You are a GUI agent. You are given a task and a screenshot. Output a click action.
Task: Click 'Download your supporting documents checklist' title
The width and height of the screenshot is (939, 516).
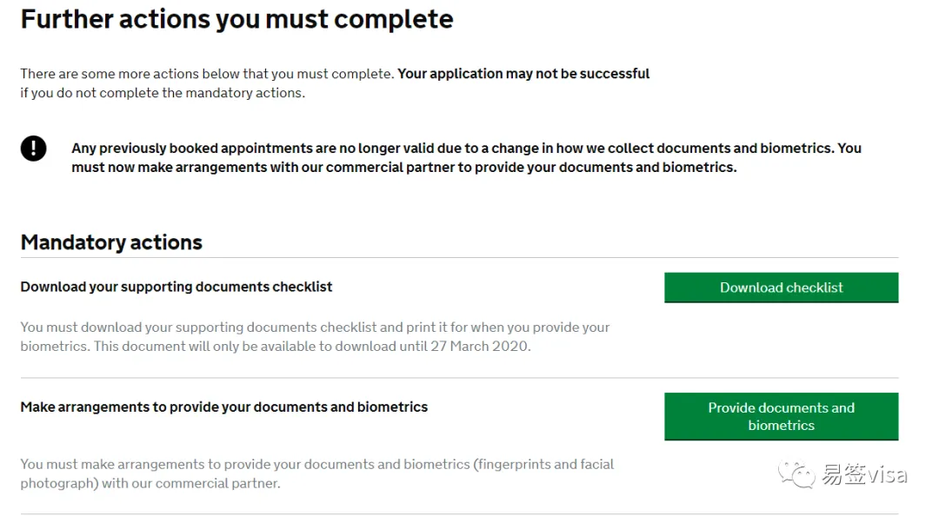tap(176, 287)
